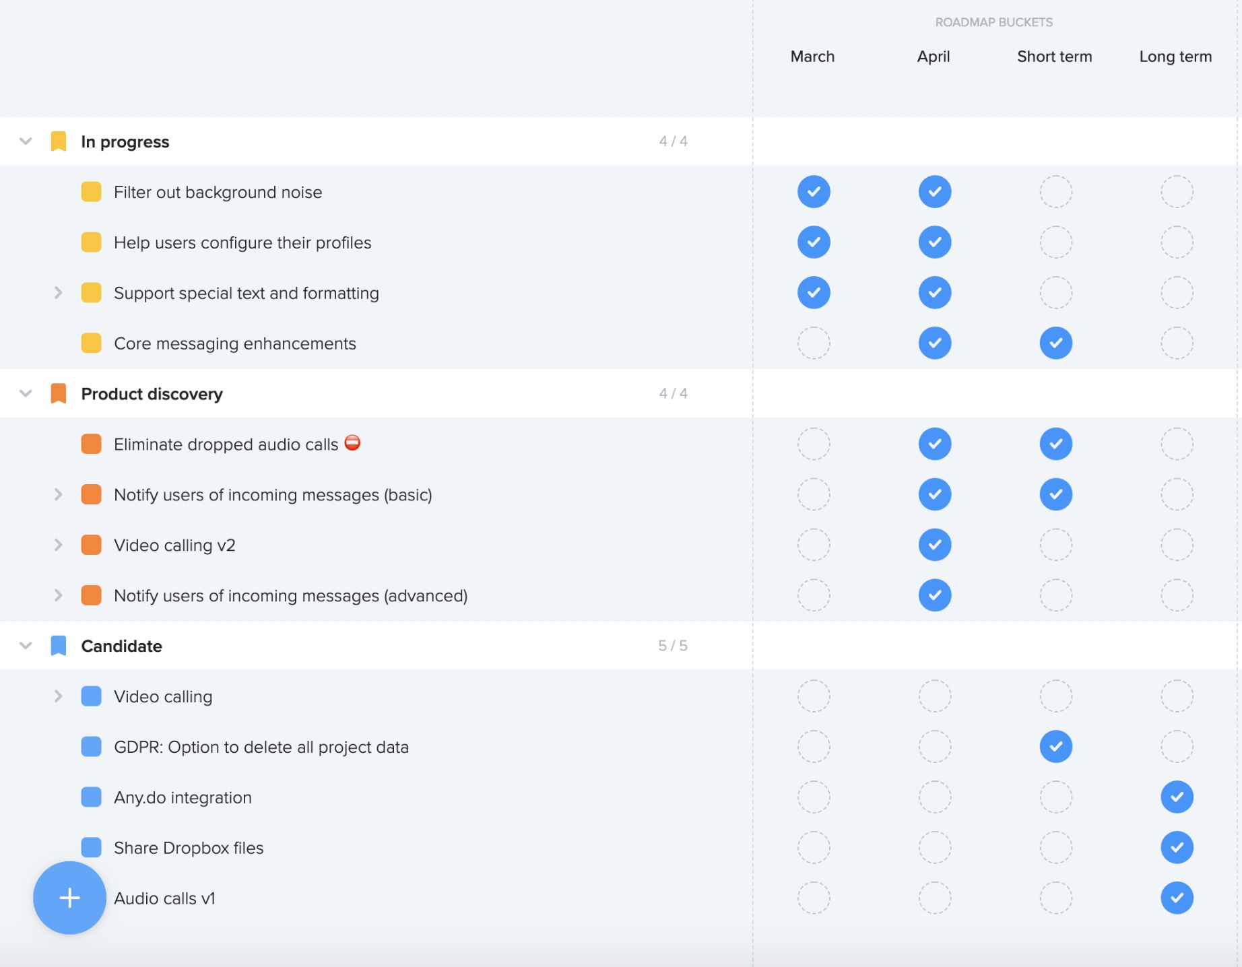
Task: Click the 5 / 5 count on Candidate
Action: pos(673,646)
